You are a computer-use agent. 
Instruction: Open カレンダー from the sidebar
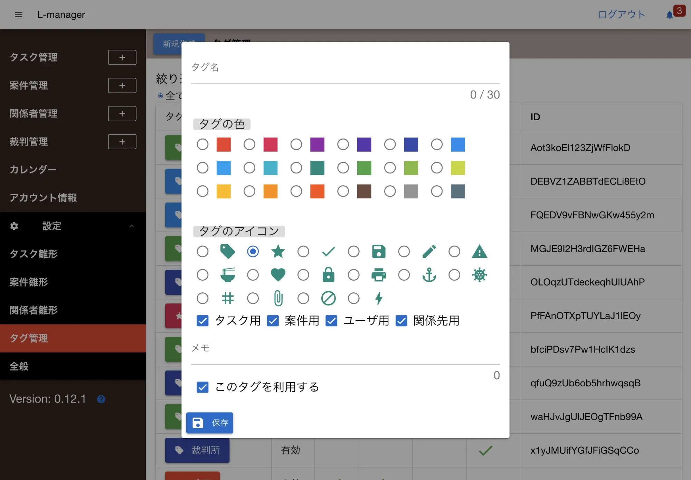[x=33, y=169]
